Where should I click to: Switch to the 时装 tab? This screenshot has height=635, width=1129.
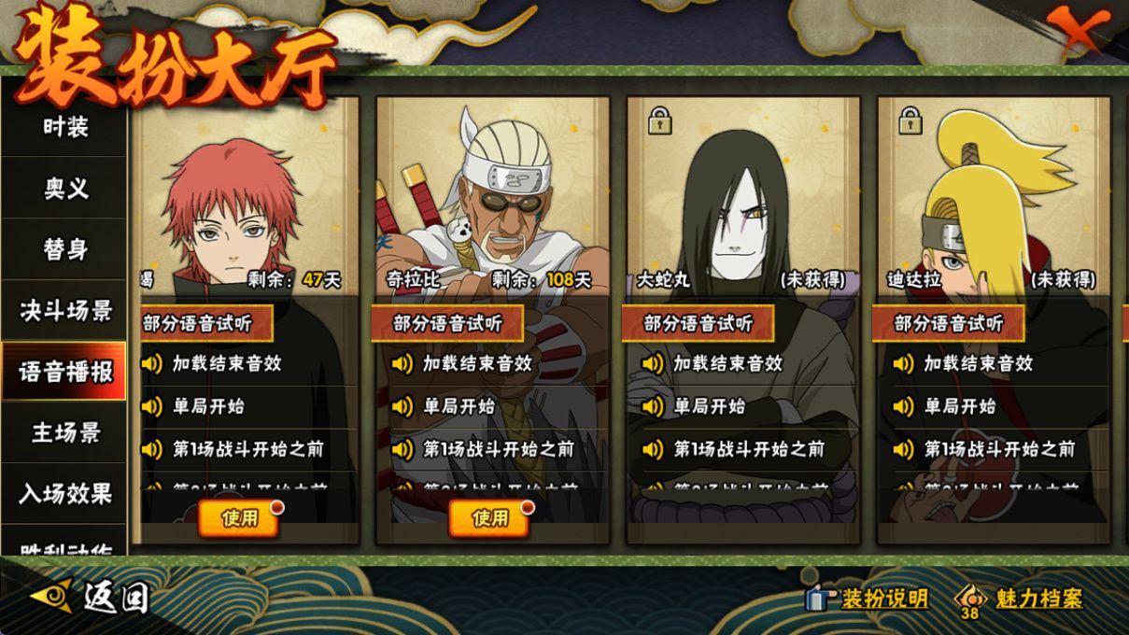[64, 126]
